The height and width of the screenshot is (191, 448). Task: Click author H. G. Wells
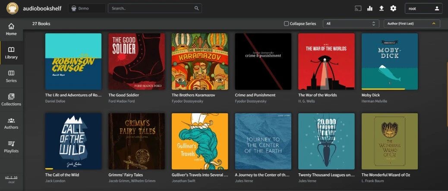[x=306, y=101]
